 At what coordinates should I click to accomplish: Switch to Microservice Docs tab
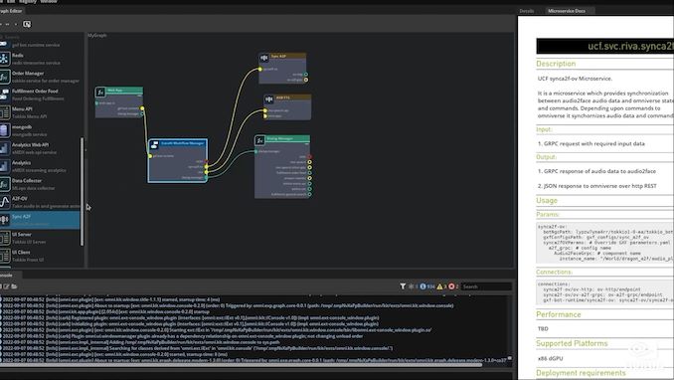567,11
